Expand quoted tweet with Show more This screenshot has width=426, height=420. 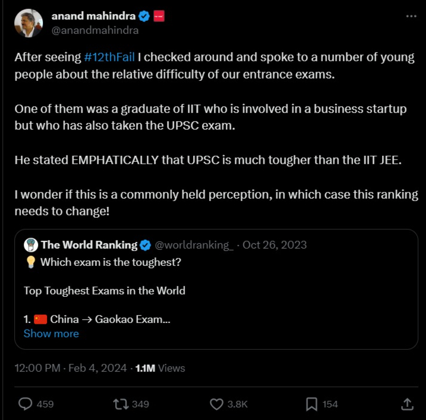coord(51,334)
